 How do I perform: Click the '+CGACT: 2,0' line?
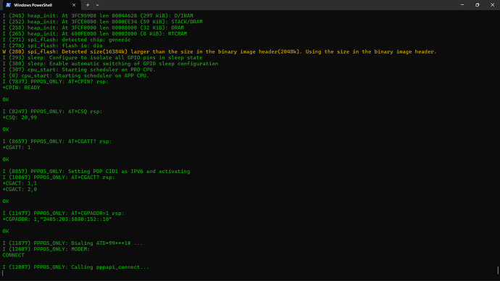20,189
